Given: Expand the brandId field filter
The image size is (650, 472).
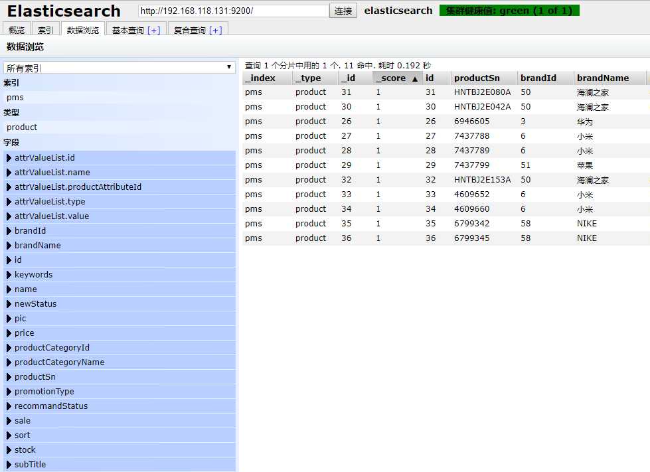Looking at the screenshot, I should coord(120,231).
